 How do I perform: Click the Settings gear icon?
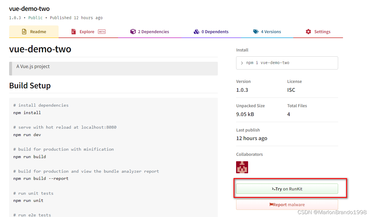tap(308, 32)
